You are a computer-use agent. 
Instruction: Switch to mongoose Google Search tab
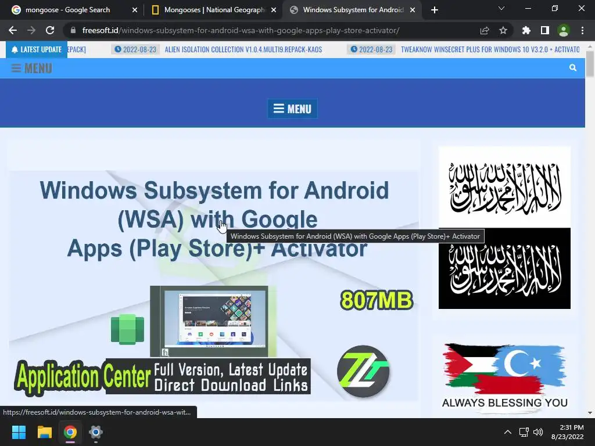point(68,10)
